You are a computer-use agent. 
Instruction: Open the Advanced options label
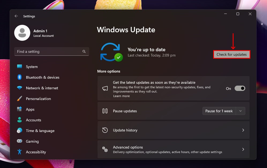128,147
